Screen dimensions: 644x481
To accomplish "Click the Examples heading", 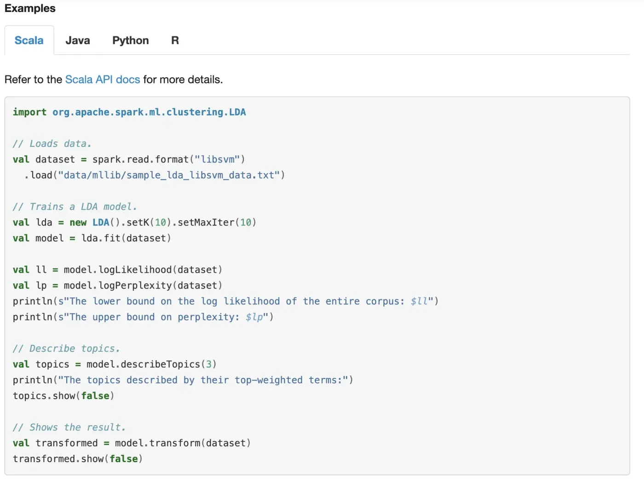I will point(30,8).
